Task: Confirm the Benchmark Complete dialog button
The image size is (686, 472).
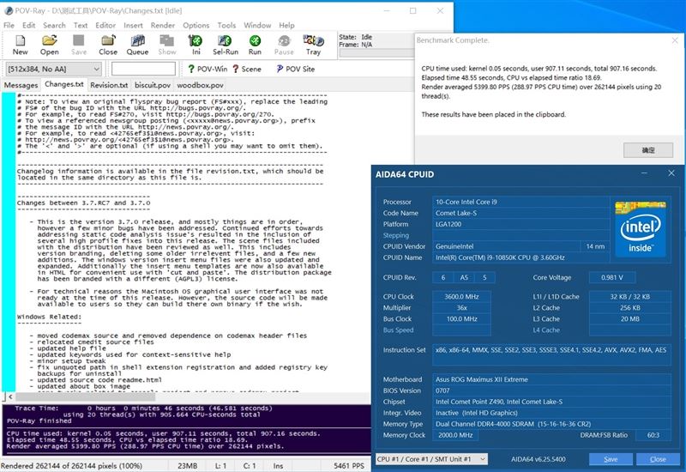Action: point(648,150)
